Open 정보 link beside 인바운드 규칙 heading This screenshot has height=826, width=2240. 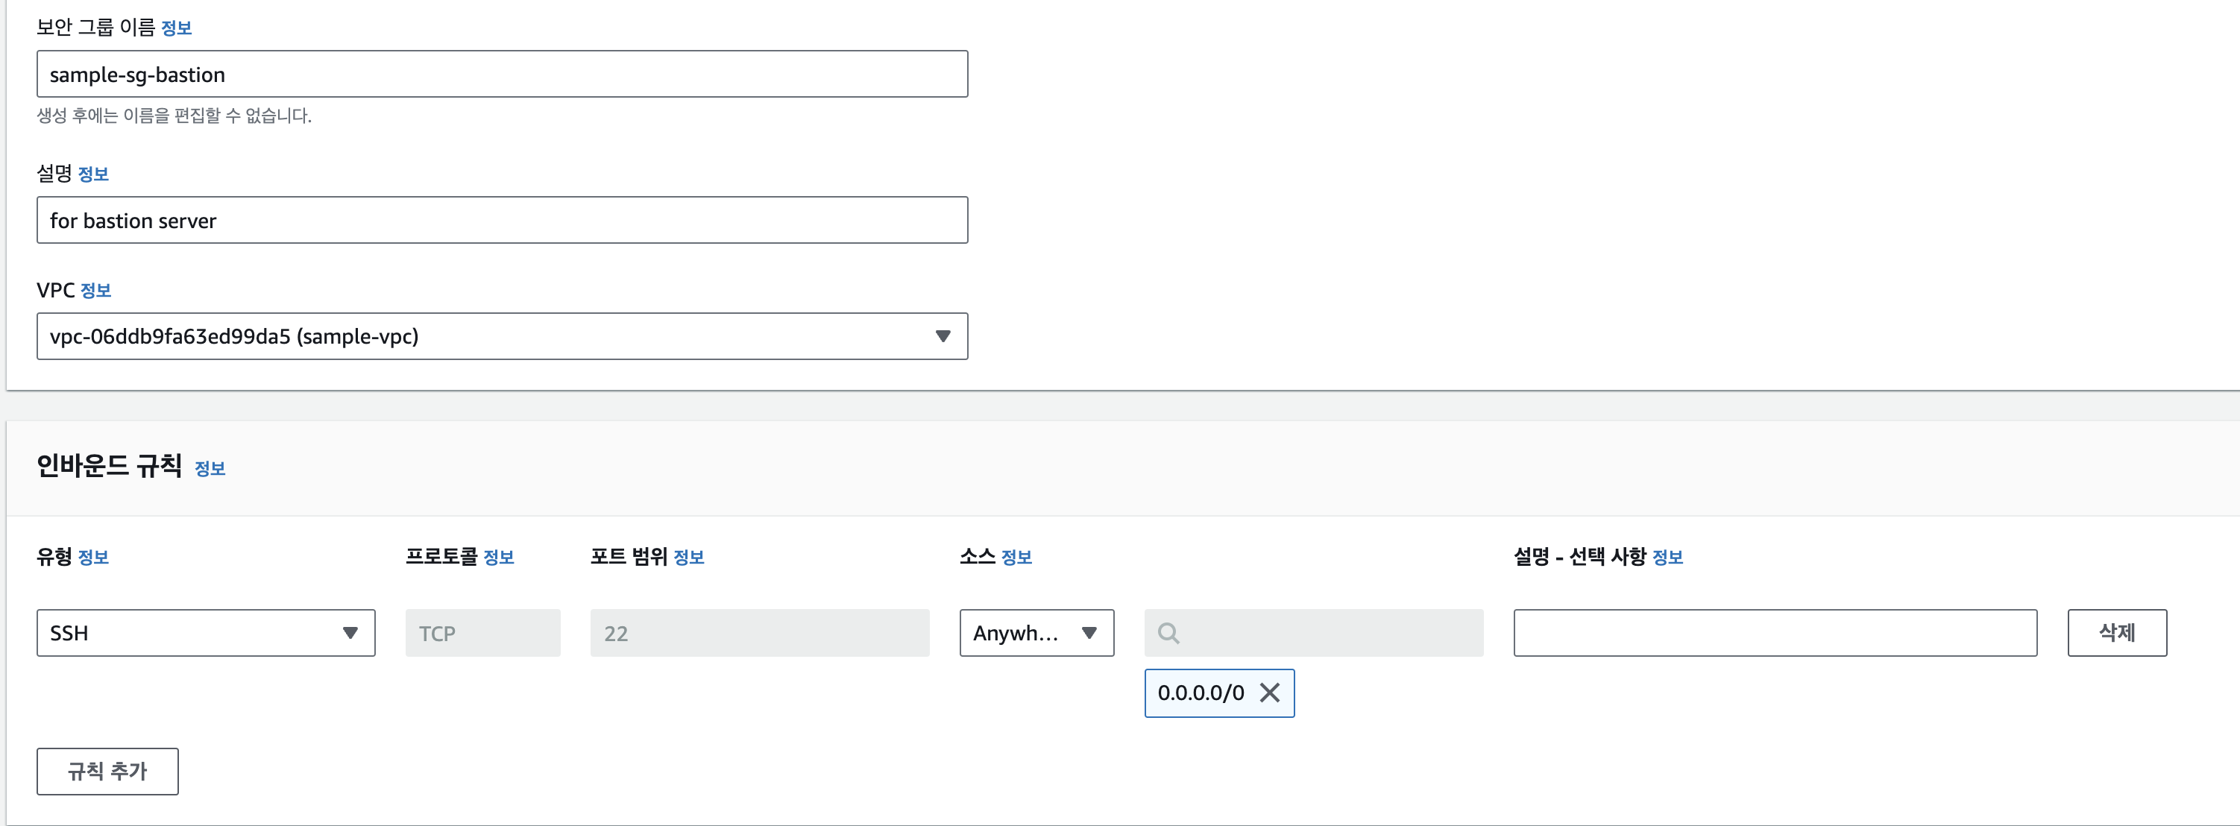210,469
